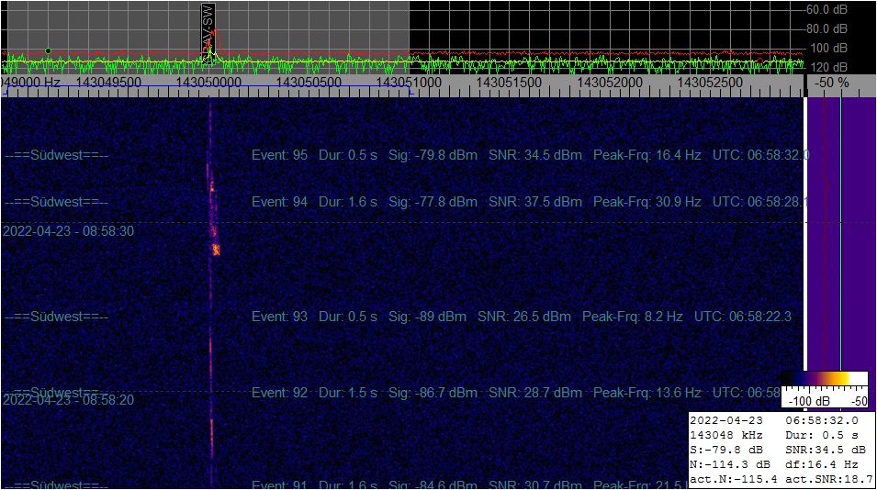The height and width of the screenshot is (490, 877).
Task: Click 'Sig: -89 dBm' on the Event 93 row
Action: coord(427,317)
